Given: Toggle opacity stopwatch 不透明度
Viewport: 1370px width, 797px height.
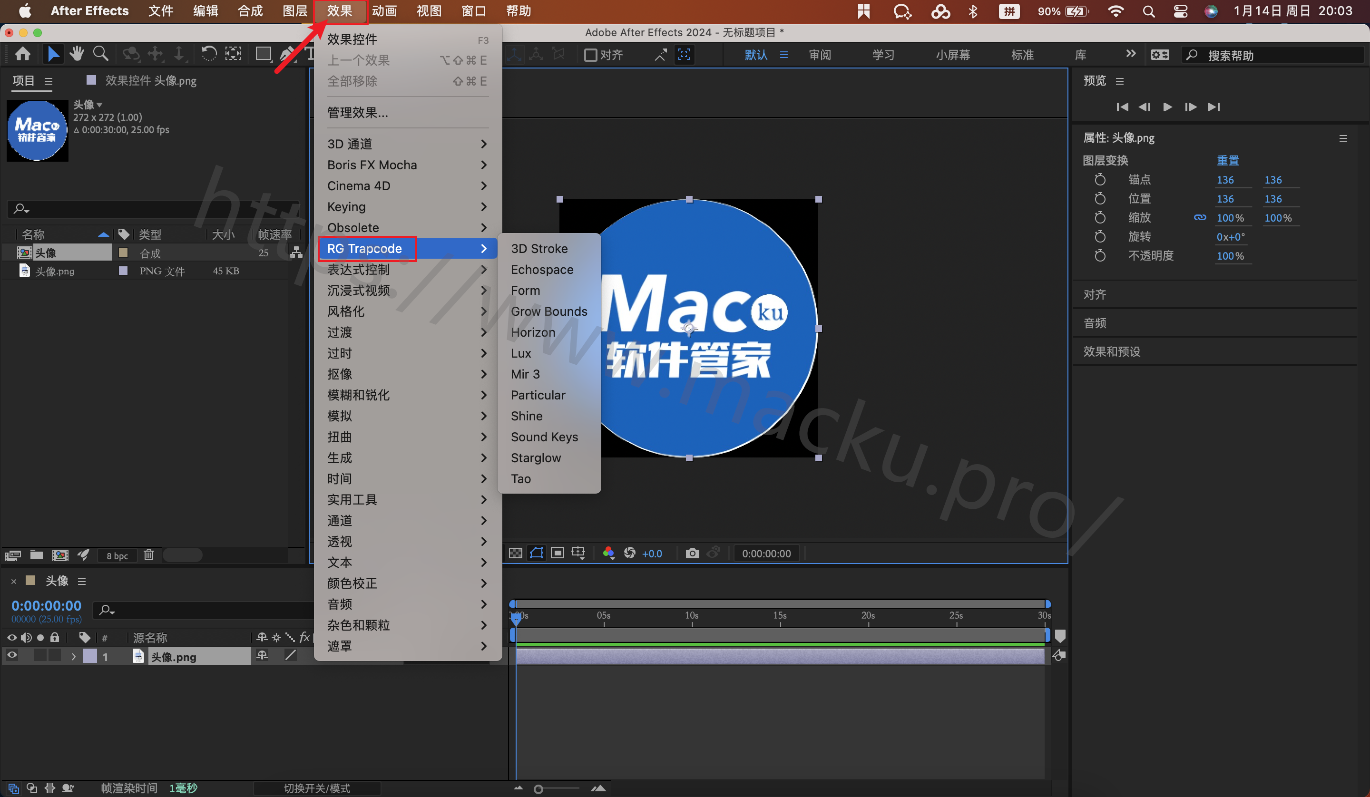Looking at the screenshot, I should pos(1099,255).
